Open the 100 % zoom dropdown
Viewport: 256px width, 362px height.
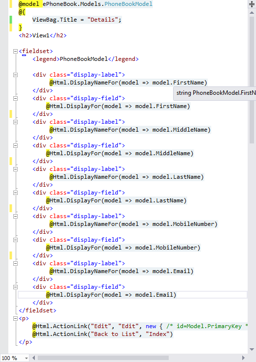[x=26, y=358]
